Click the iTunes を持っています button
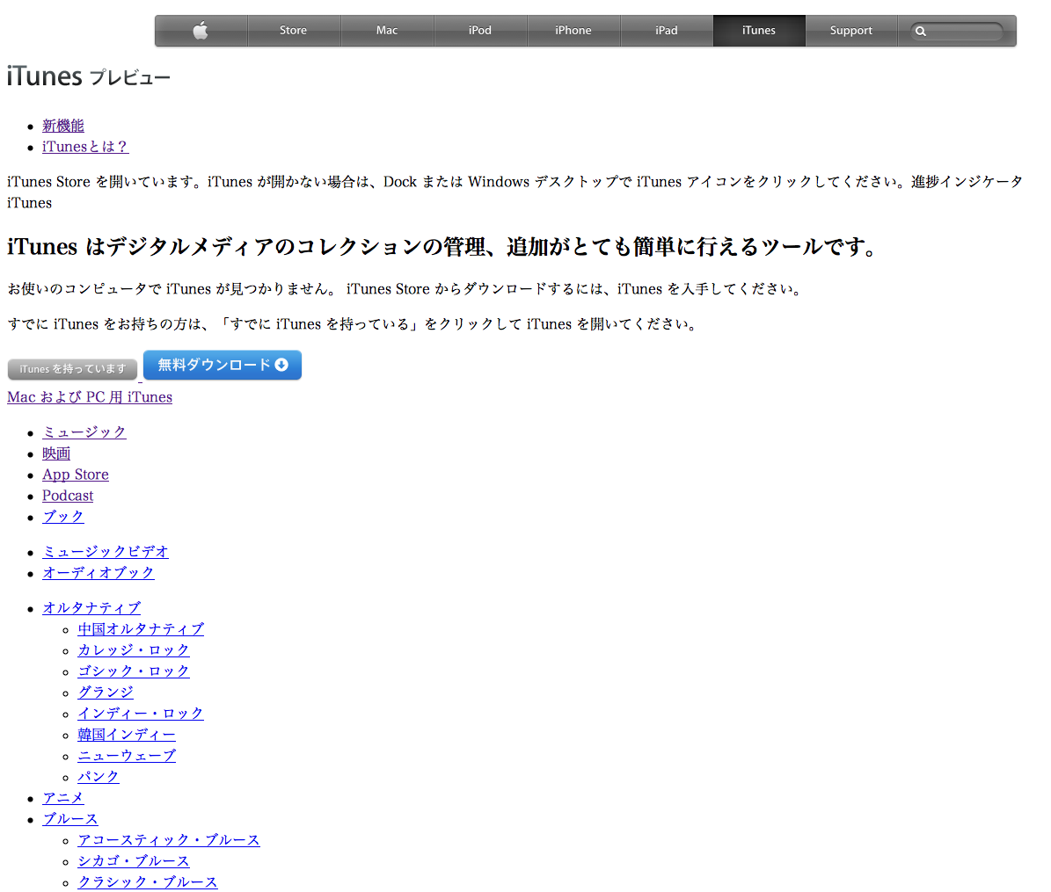Image resolution: width=1051 pixels, height=892 pixels. point(72,369)
